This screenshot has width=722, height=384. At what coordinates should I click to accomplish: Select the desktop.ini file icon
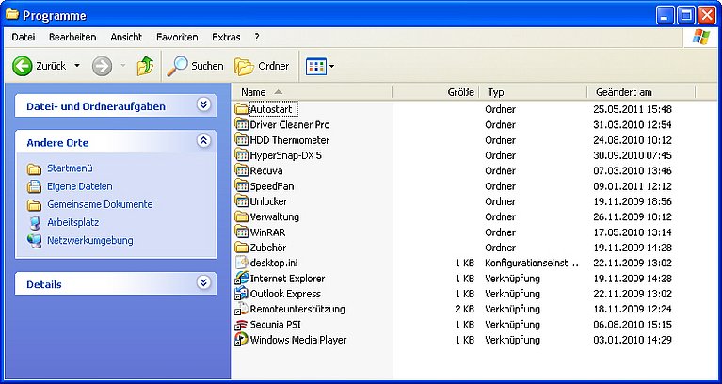tap(242, 263)
